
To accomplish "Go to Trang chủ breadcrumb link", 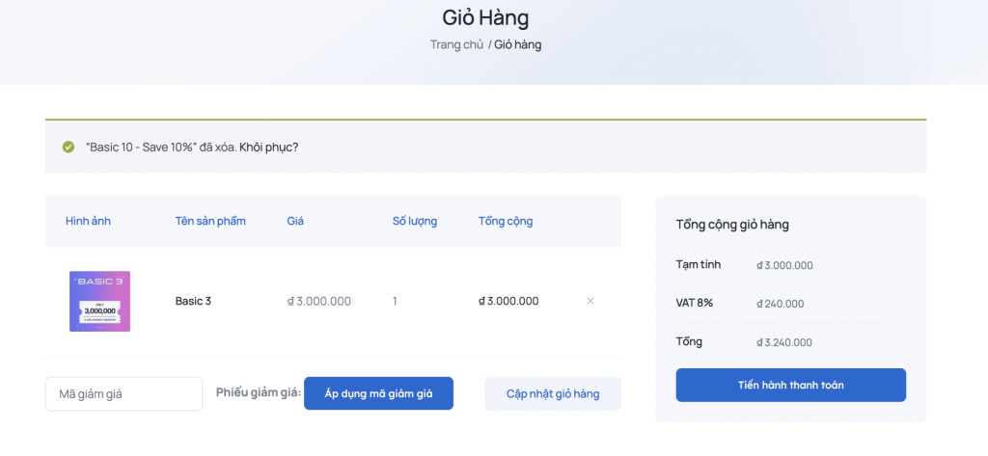I will point(456,44).
